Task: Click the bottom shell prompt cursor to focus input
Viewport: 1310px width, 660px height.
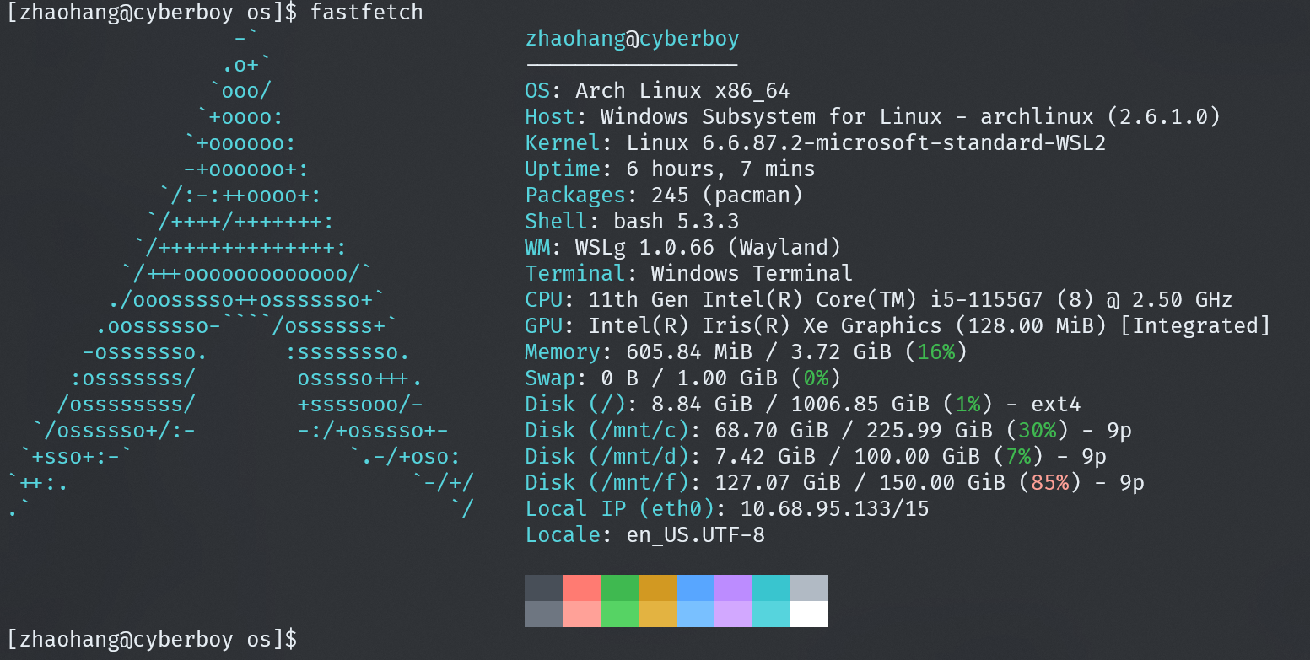Action: click(310, 640)
